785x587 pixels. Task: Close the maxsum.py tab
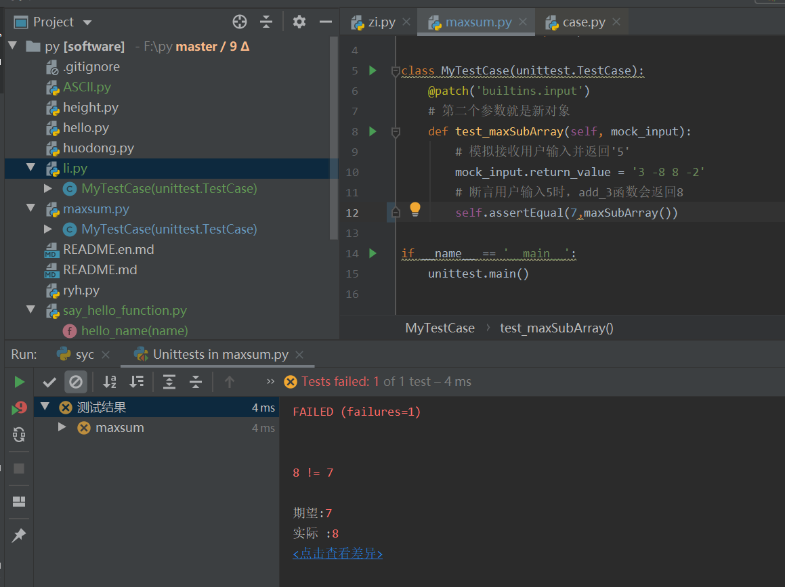[x=523, y=22]
